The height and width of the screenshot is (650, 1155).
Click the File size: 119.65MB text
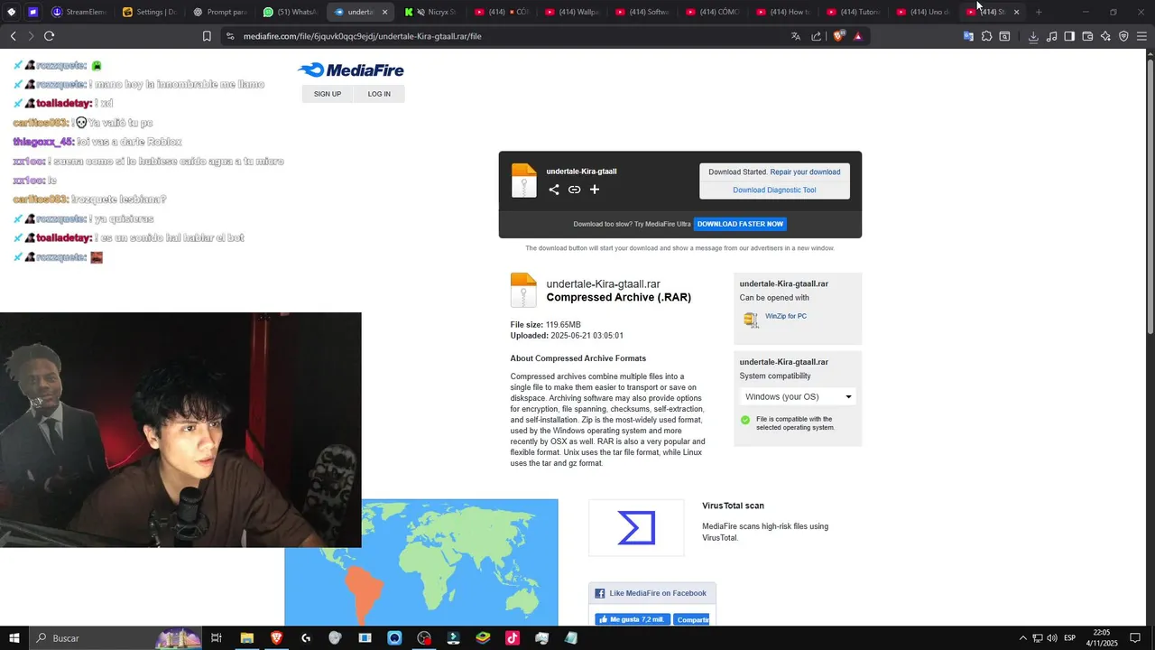[545, 325]
